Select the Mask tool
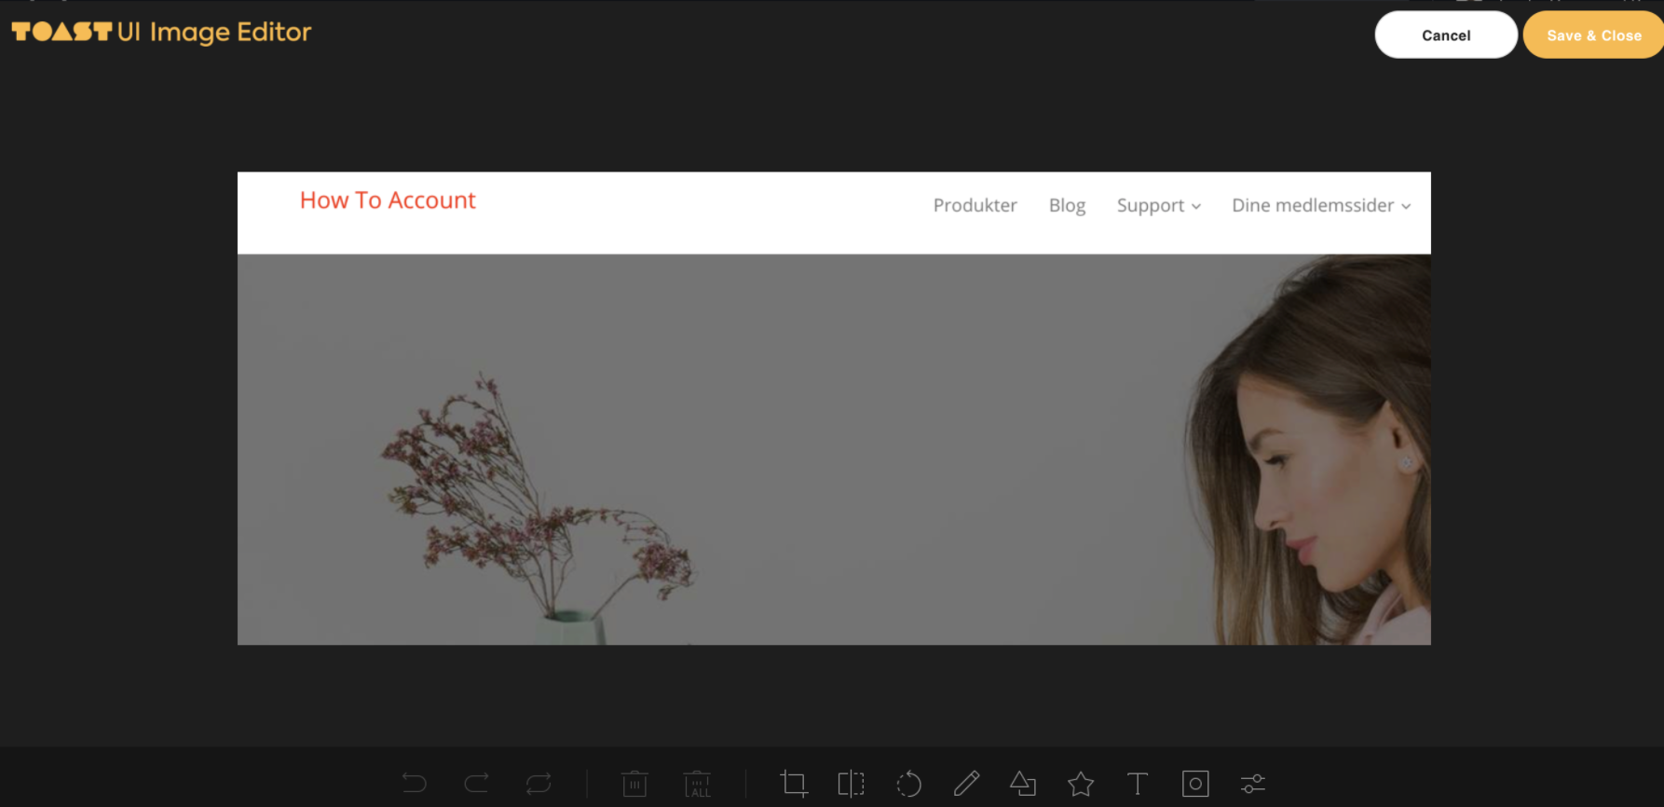 pyautogui.click(x=1195, y=784)
